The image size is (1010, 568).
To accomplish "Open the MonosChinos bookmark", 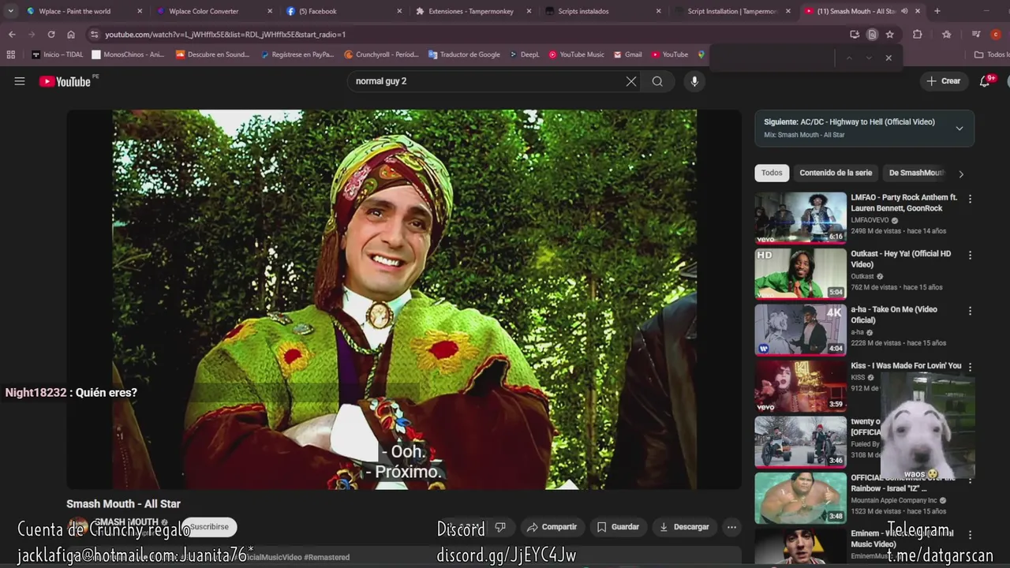I will [x=128, y=54].
